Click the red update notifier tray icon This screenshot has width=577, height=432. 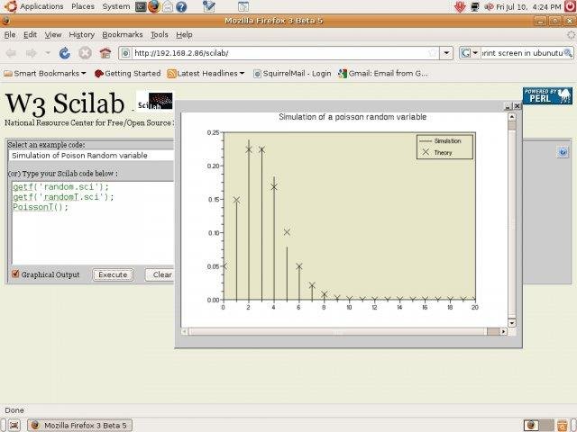click(460, 6)
